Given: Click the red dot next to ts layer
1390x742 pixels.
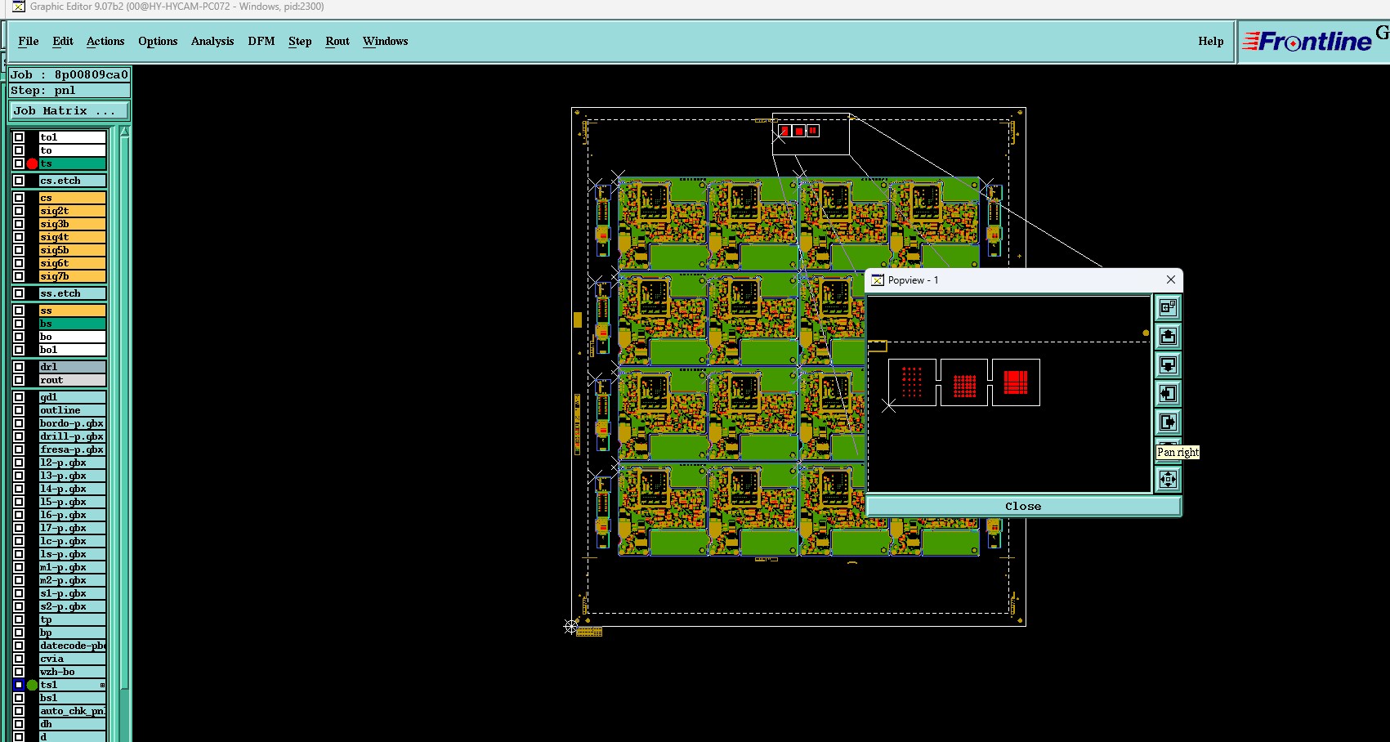Looking at the screenshot, I should point(32,163).
